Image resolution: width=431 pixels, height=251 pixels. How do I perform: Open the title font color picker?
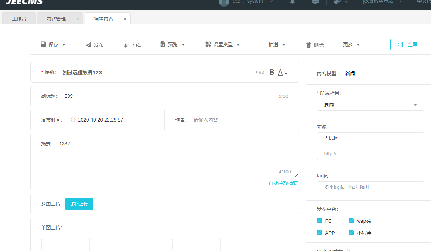pos(283,73)
